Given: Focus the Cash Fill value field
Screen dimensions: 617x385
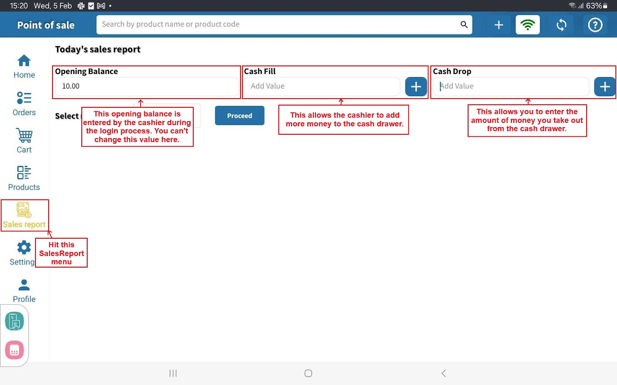Looking at the screenshot, I should [322, 86].
